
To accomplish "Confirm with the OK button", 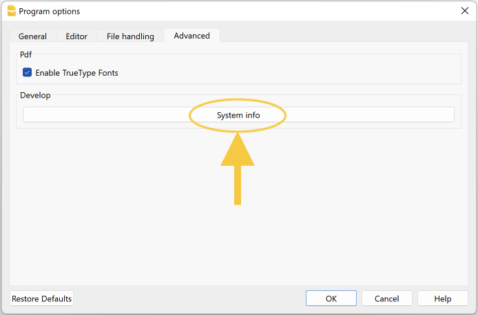I will [331, 298].
